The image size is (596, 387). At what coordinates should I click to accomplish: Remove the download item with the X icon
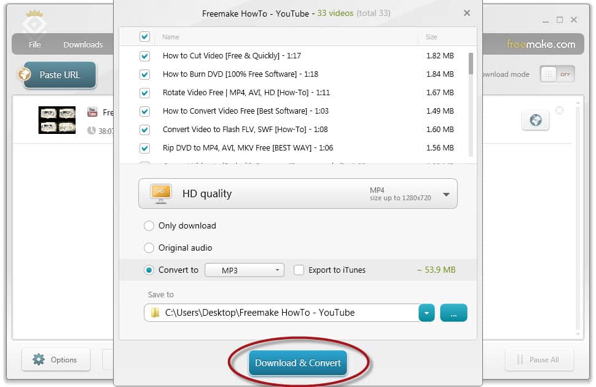click(x=559, y=110)
